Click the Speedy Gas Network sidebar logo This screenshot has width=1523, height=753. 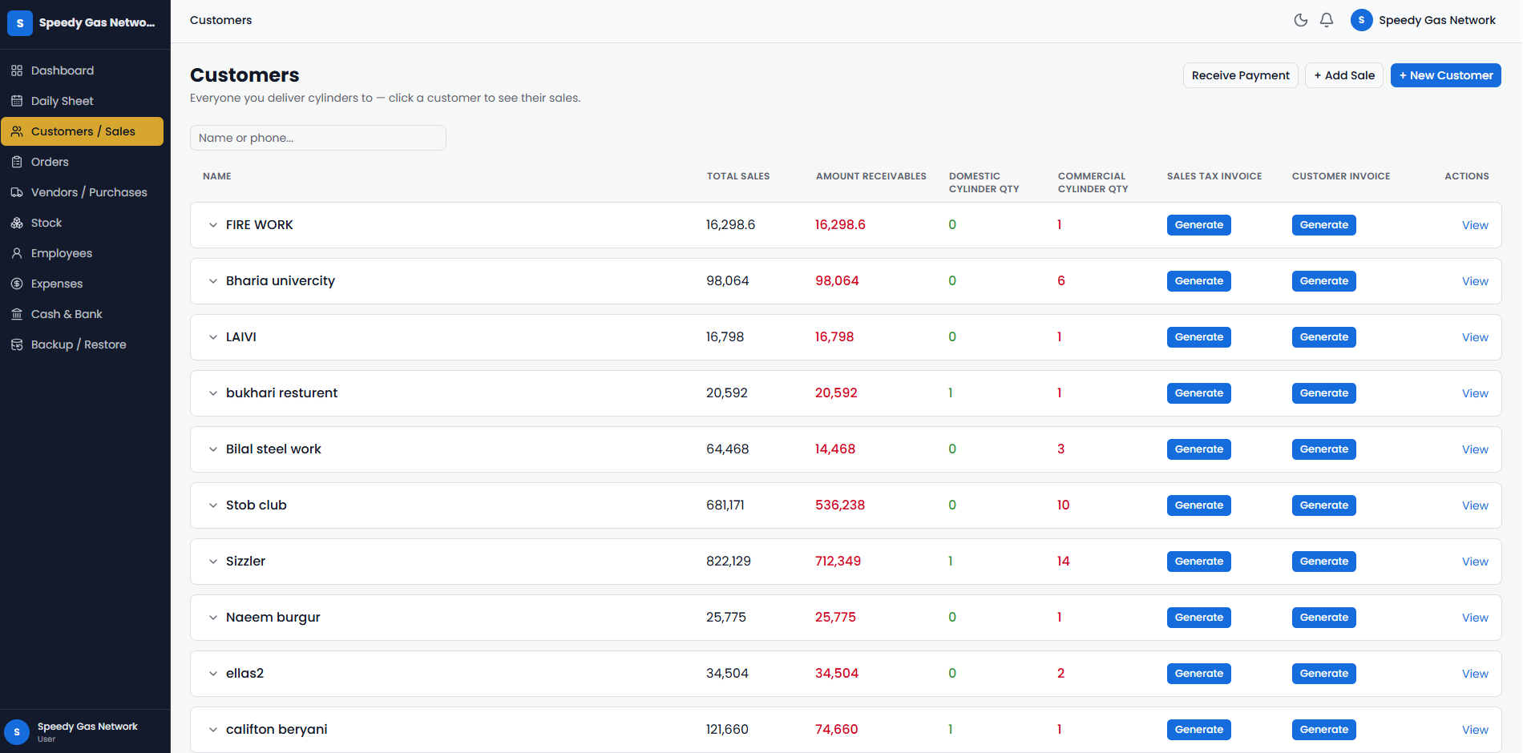click(x=20, y=23)
